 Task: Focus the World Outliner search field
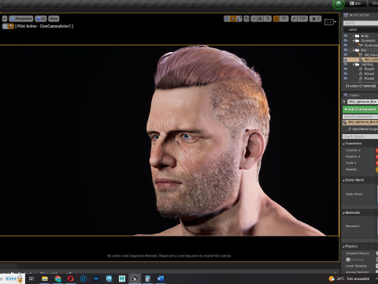click(x=361, y=23)
